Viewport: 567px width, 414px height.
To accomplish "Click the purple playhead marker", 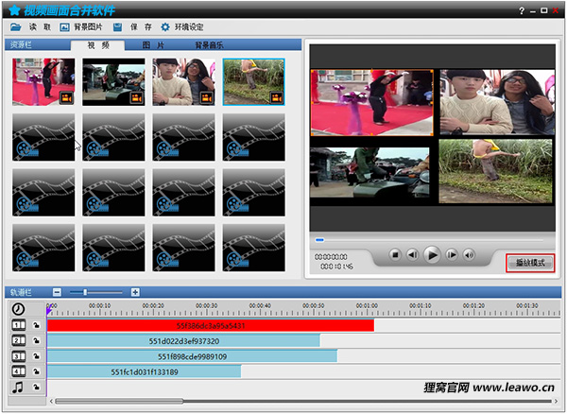I will [48, 311].
